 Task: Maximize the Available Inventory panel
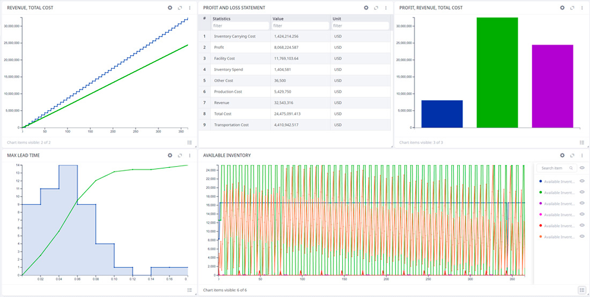(x=572, y=155)
